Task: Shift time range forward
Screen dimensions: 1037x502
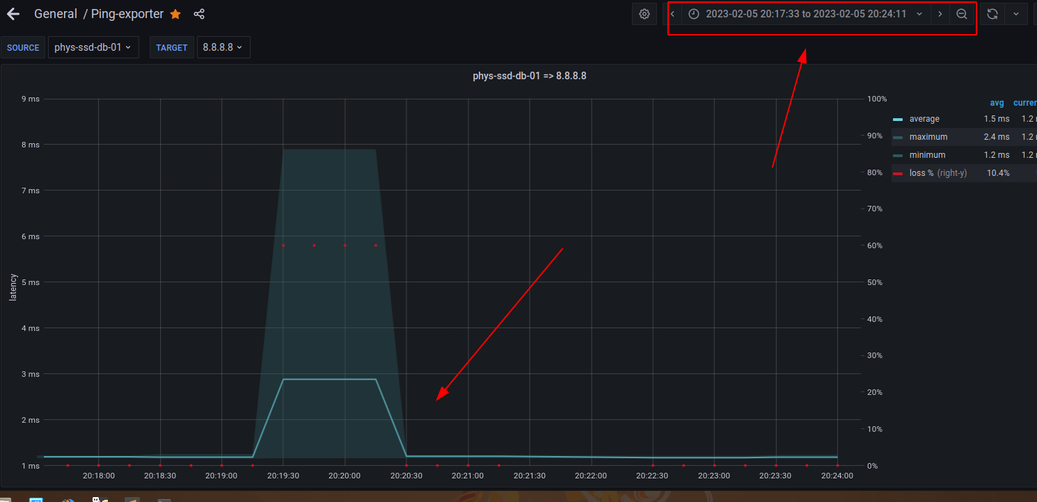Action: click(x=940, y=14)
